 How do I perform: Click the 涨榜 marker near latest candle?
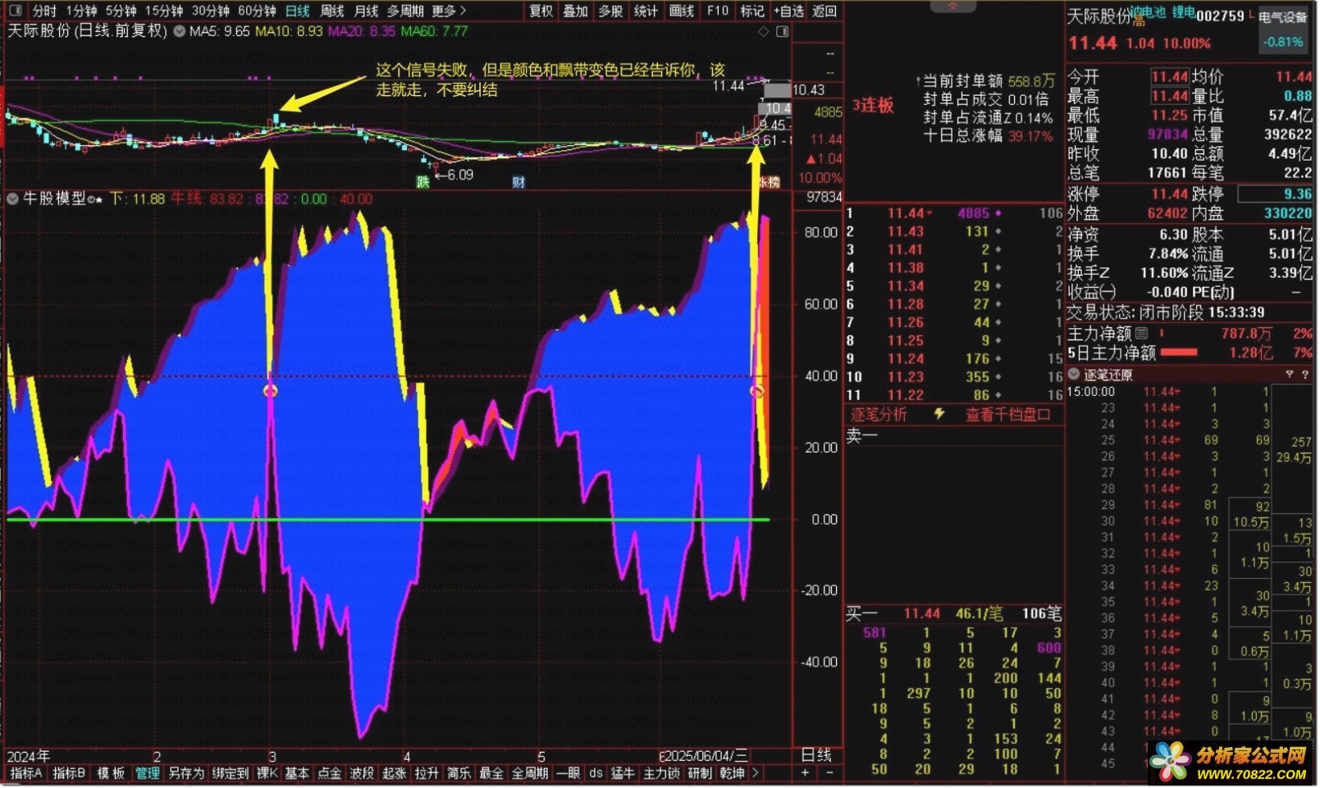click(x=770, y=182)
